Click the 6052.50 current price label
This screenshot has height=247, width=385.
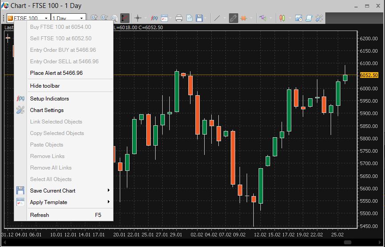point(369,75)
